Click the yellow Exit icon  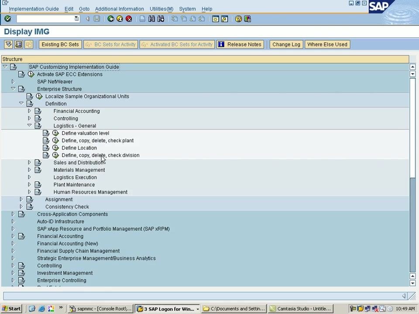[120, 19]
